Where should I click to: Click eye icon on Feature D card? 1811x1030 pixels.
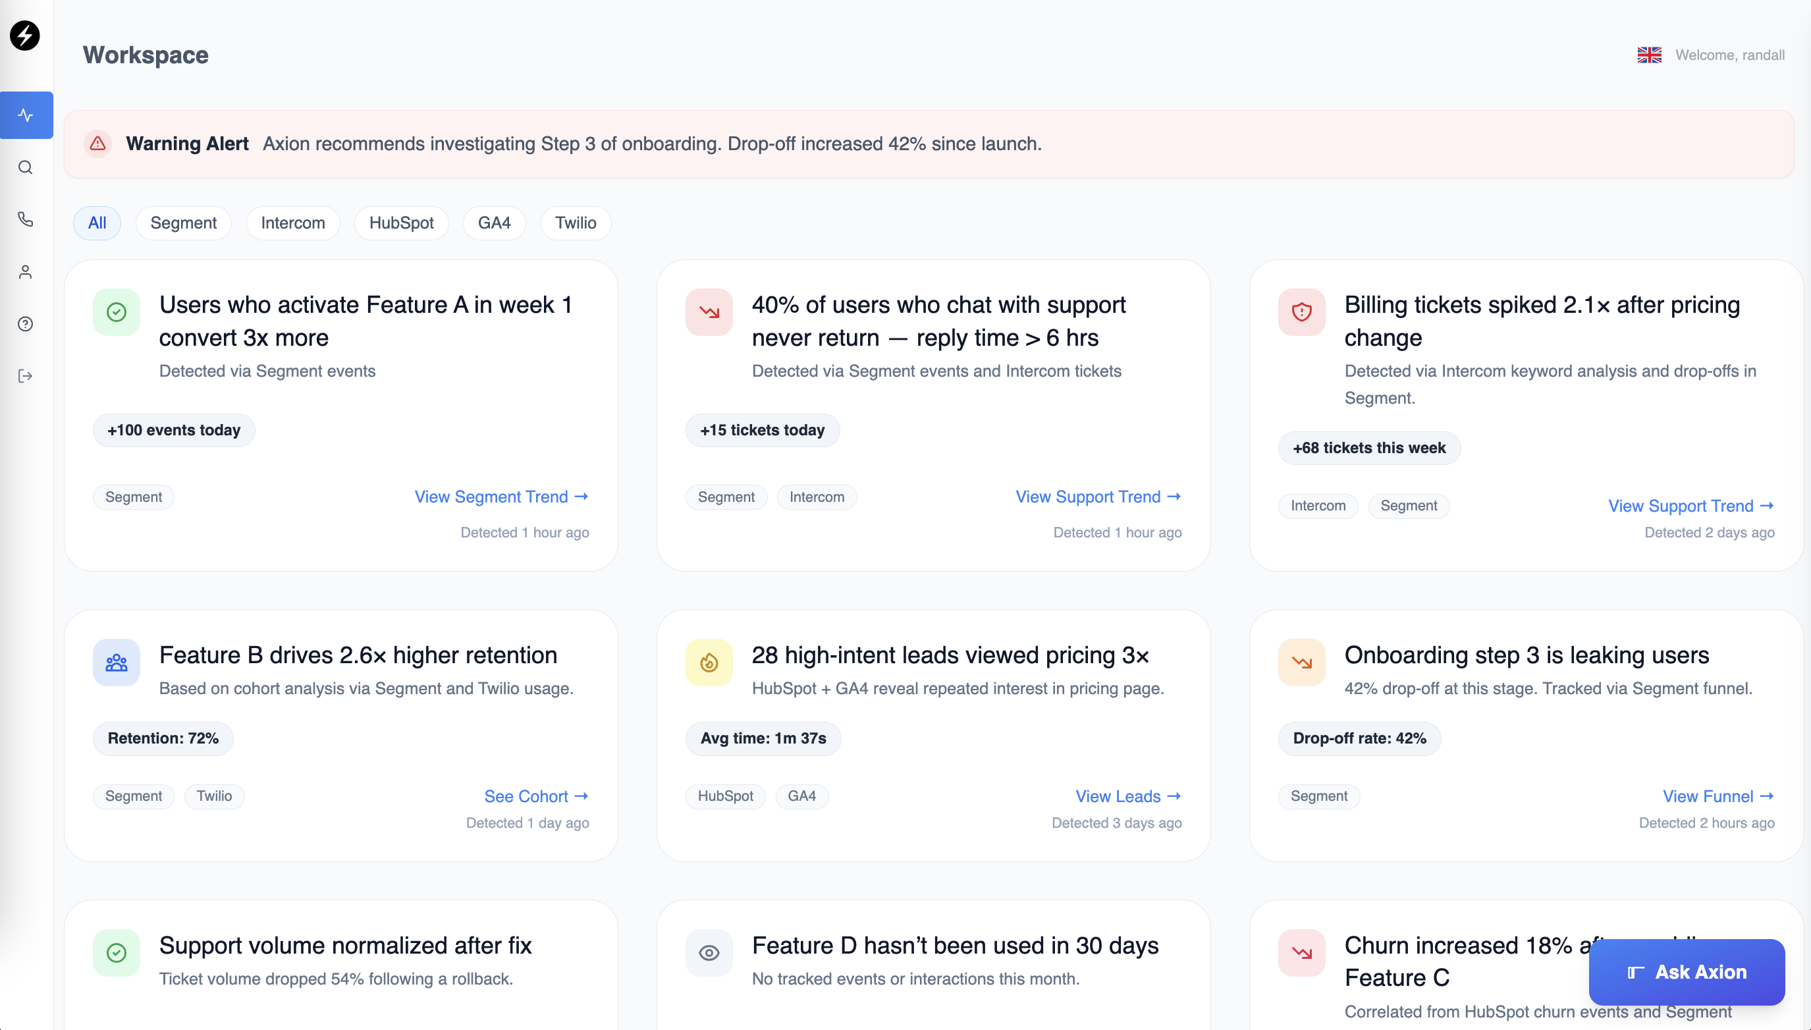pos(709,953)
